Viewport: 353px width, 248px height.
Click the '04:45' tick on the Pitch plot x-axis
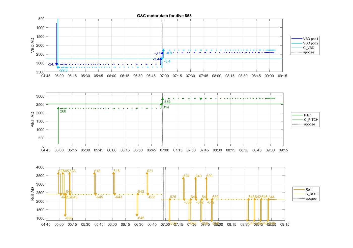(46, 150)
